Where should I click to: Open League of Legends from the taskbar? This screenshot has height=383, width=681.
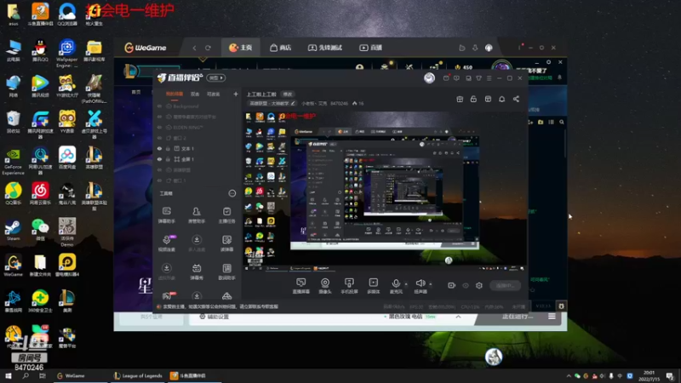point(138,376)
